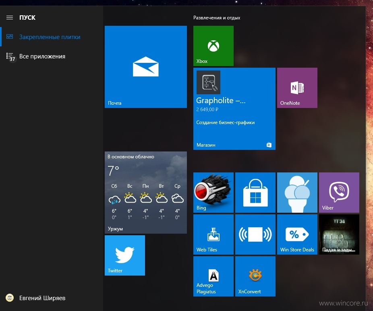Click the Сб rainy forecast icon
Screen dimensions: 373x311
(114, 199)
